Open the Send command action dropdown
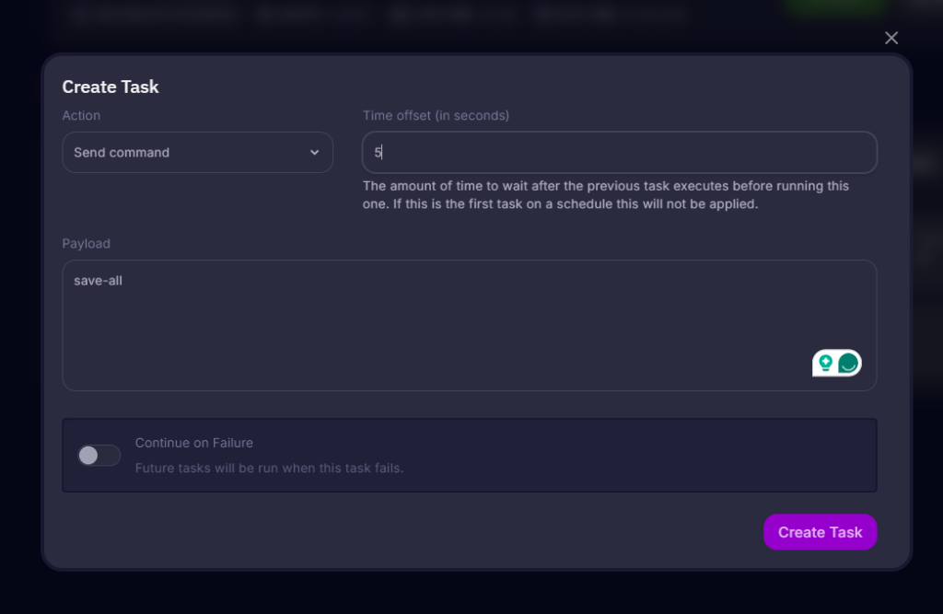The width and height of the screenshot is (943, 614). tap(197, 153)
